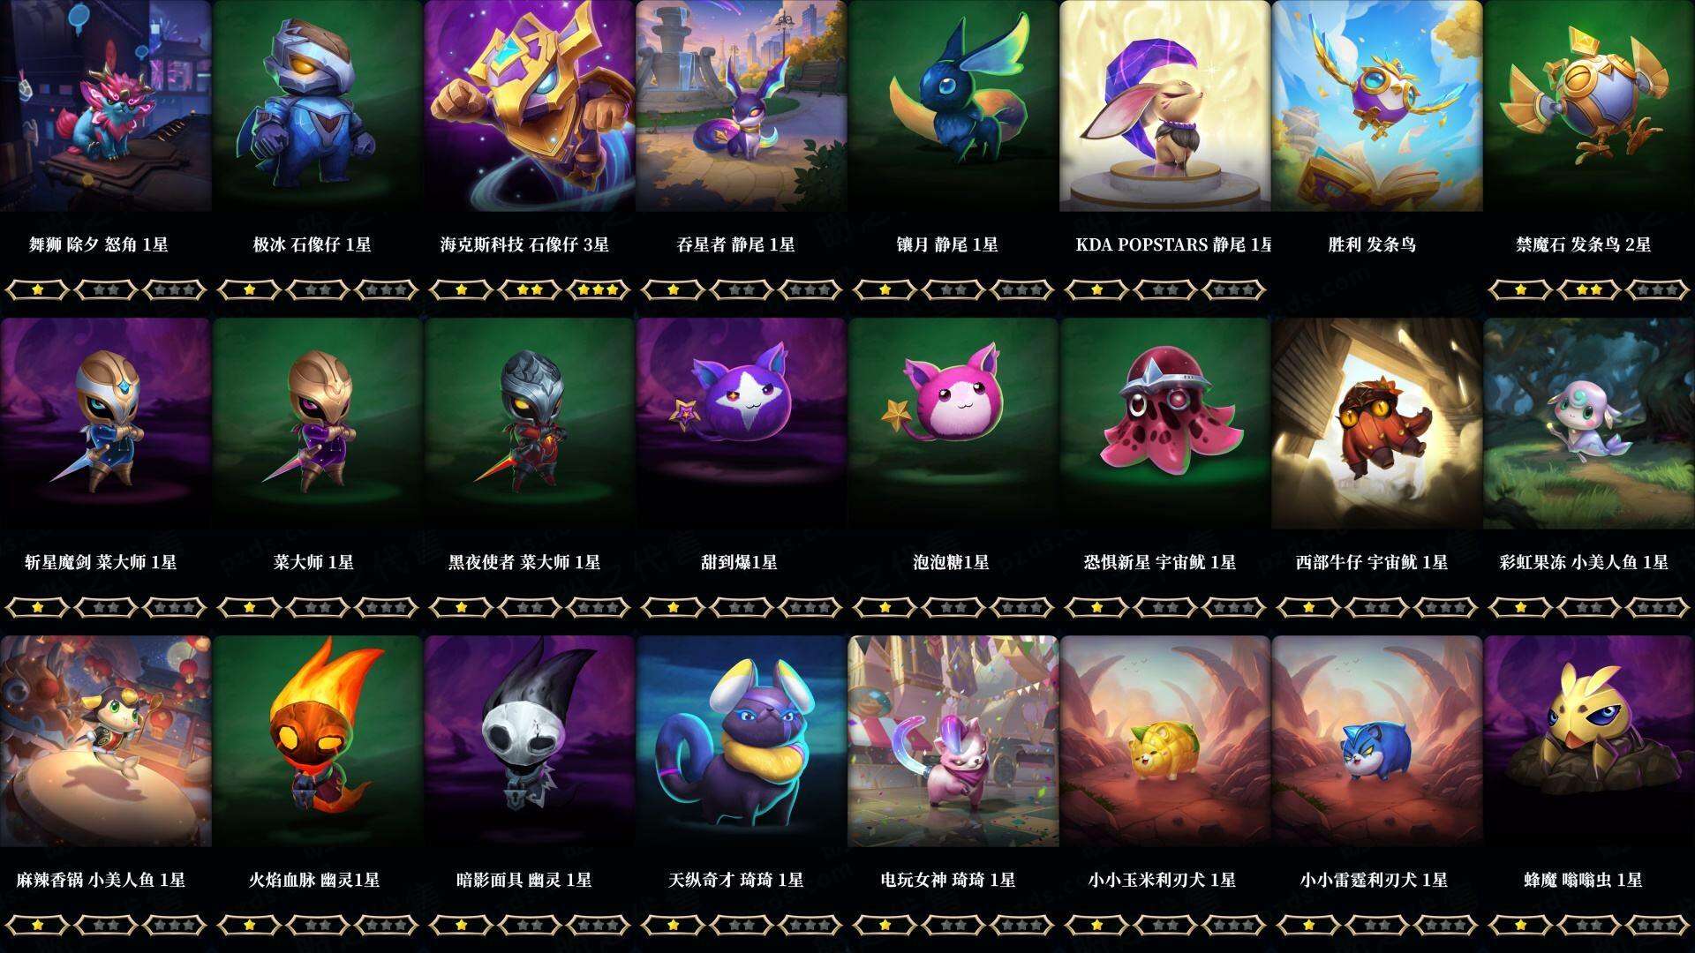Click the 胜利 发条鸟 portrait

(1377, 106)
